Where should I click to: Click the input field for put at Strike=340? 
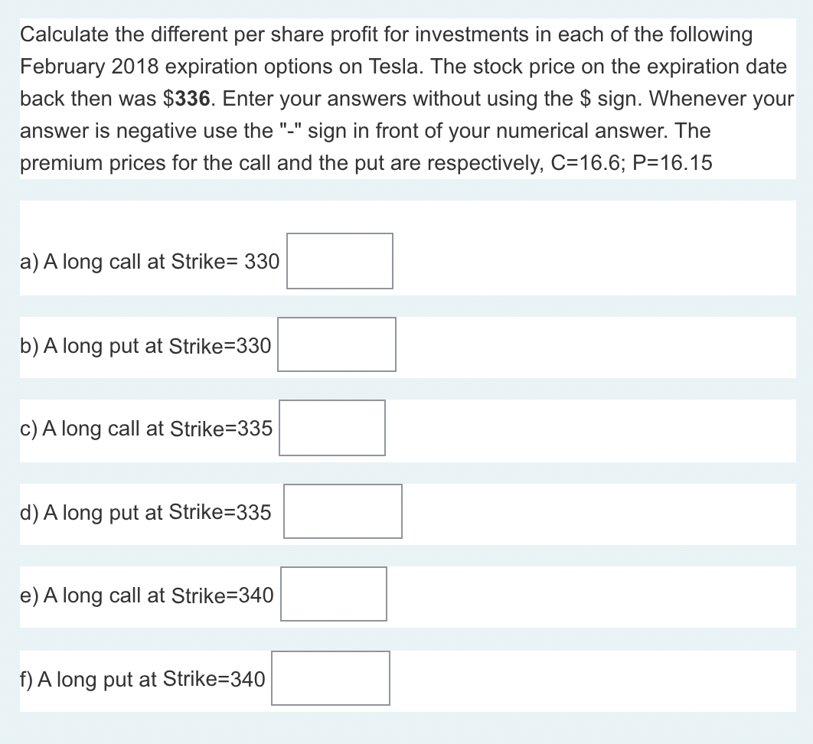coord(330,678)
